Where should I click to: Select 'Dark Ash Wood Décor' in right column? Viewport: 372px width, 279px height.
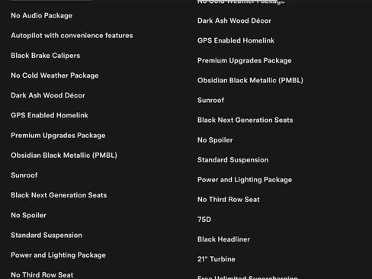click(x=234, y=21)
